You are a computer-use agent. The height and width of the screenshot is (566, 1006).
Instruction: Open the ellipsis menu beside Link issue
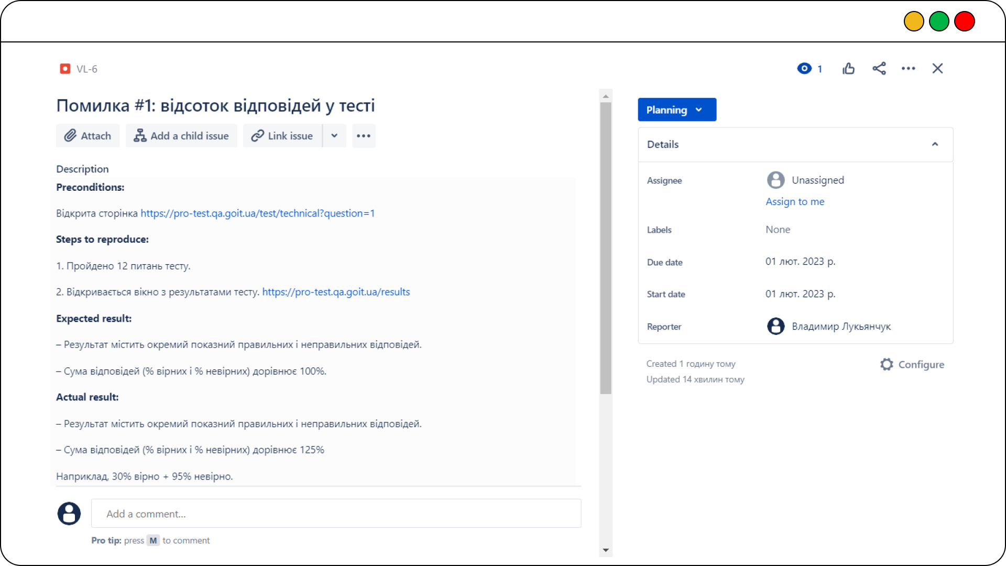(364, 136)
